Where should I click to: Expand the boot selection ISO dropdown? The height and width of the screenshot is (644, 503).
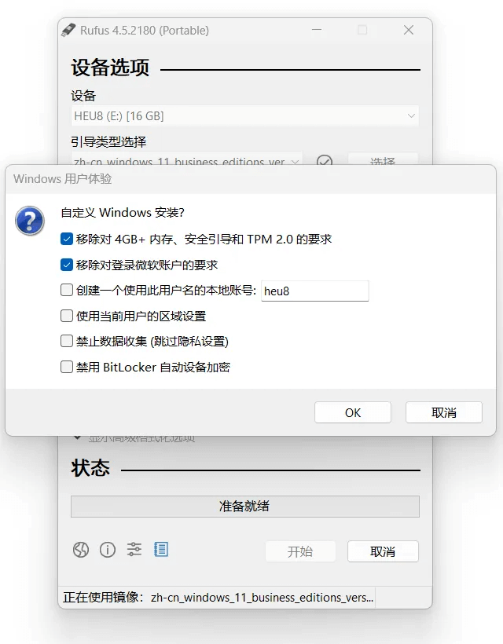187,159
